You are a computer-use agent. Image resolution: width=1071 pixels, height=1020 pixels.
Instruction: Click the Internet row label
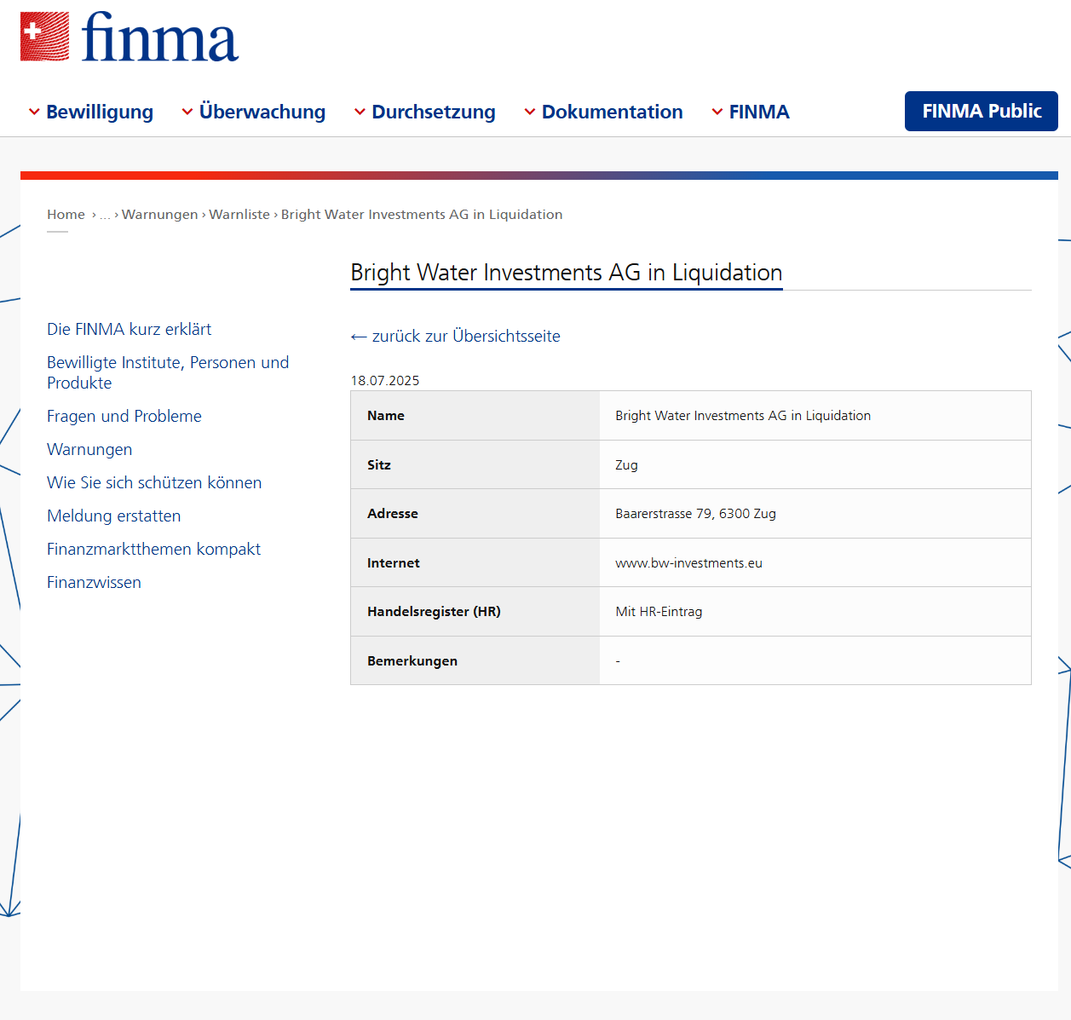[394, 563]
